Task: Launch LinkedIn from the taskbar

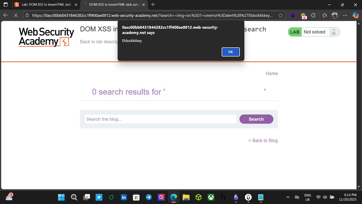Action: (124, 197)
